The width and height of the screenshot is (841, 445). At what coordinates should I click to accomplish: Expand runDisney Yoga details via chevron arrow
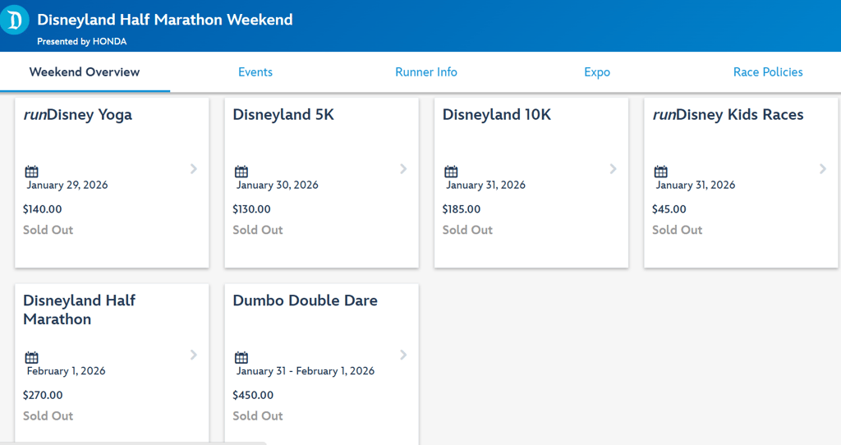coord(194,169)
